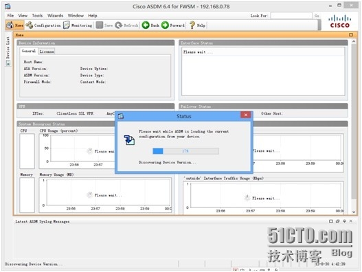Close the Syslog Messages panel
Viewport: 362px width, 272px height.
[x=351, y=221]
